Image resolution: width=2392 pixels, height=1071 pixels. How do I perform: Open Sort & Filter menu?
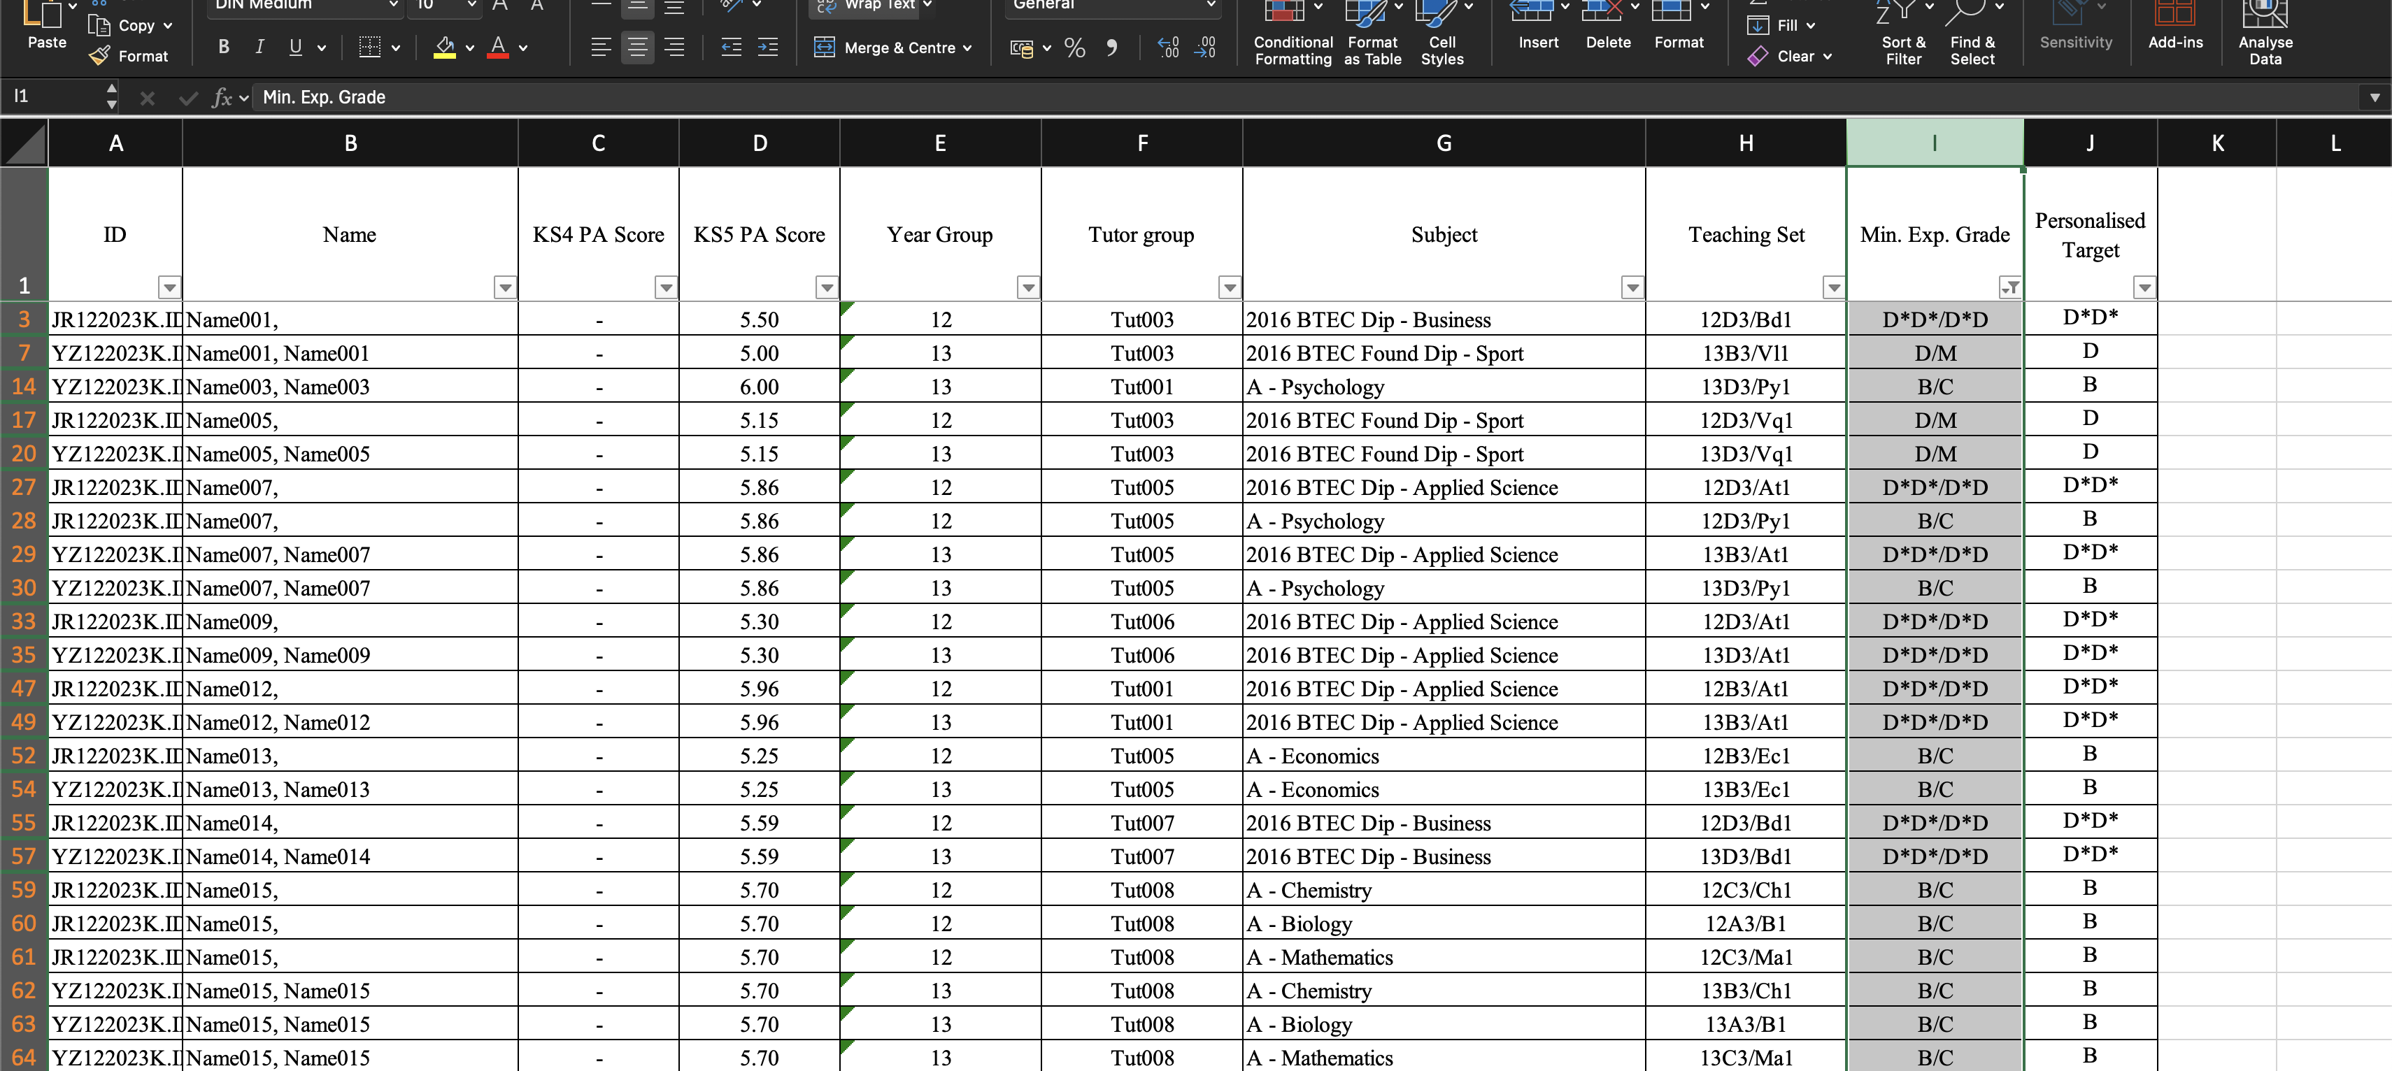tap(1904, 35)
